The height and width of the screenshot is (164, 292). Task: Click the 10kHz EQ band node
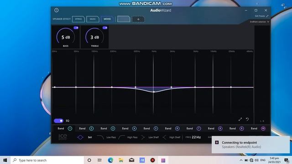tap(213, 87)
